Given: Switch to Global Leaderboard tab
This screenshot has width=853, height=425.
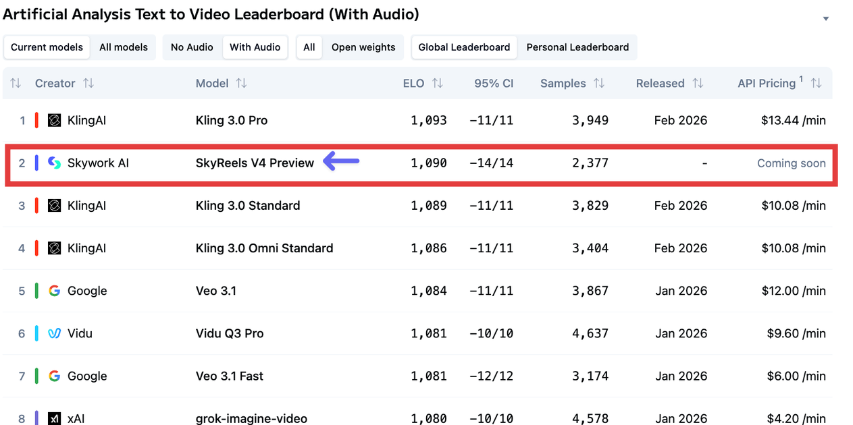Looking at the screenshot, I should click(x=464, y=47).
